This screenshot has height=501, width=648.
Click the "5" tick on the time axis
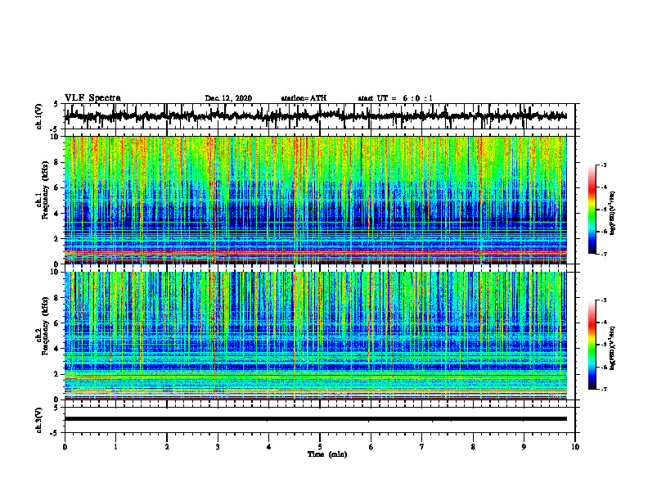[320, 447]
